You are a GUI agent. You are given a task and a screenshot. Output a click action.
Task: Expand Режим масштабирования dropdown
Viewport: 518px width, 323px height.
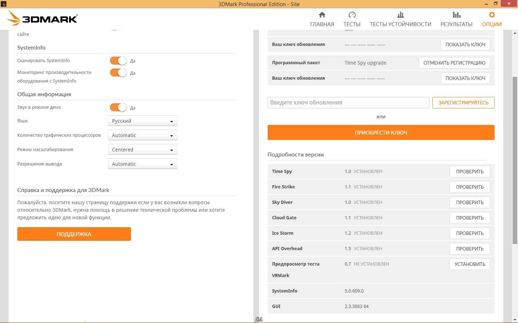point(142,150)
